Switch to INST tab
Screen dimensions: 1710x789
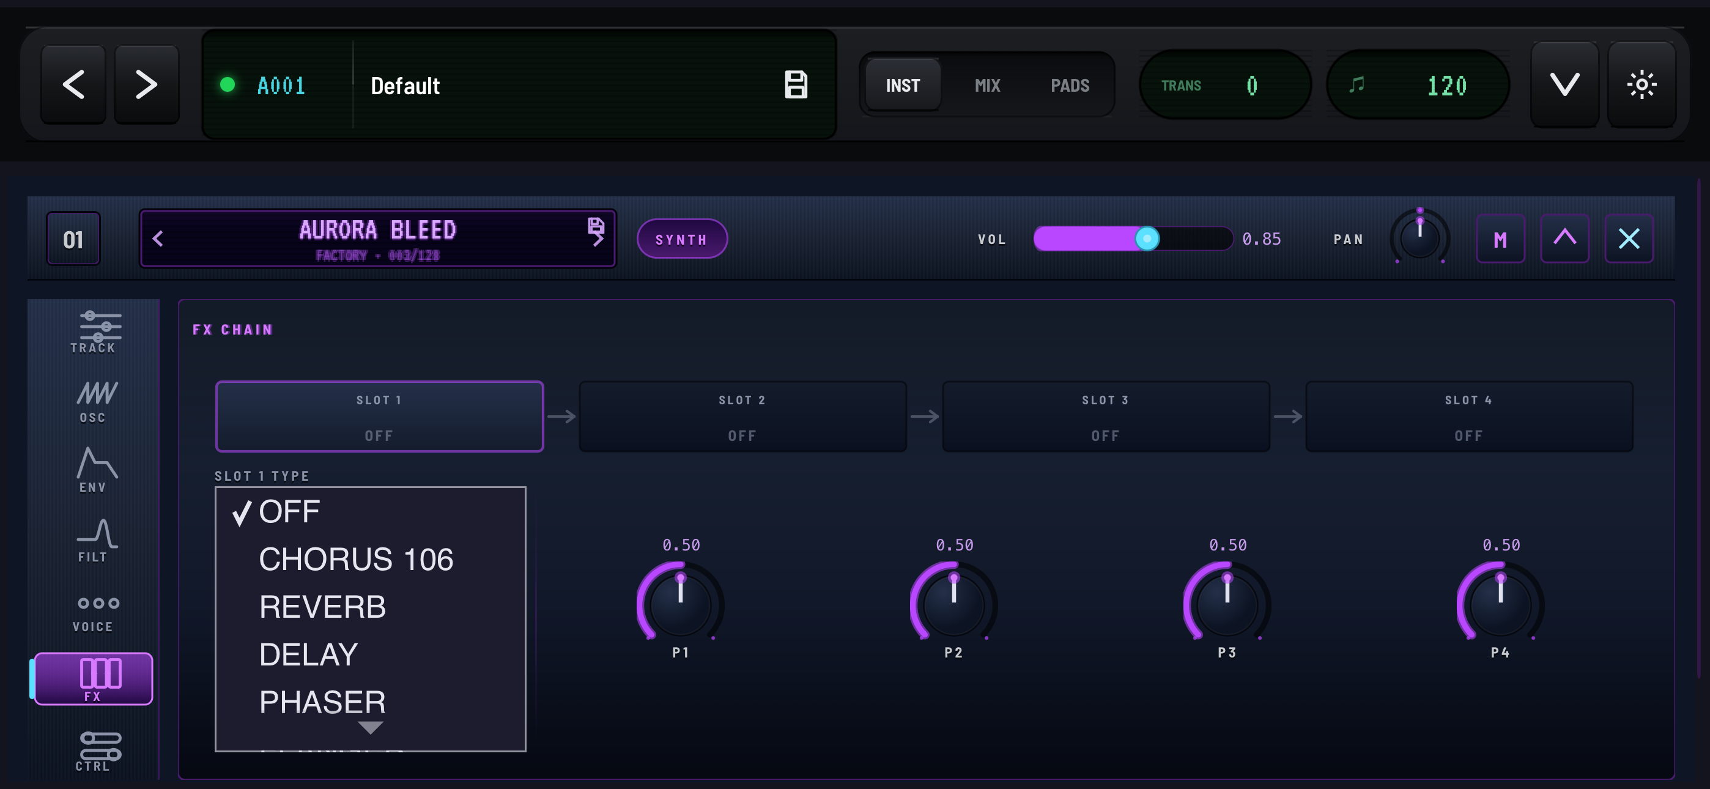pos(903,85)
